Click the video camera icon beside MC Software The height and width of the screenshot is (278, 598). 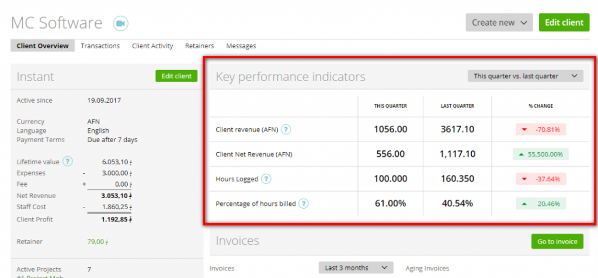pos(120,23)
